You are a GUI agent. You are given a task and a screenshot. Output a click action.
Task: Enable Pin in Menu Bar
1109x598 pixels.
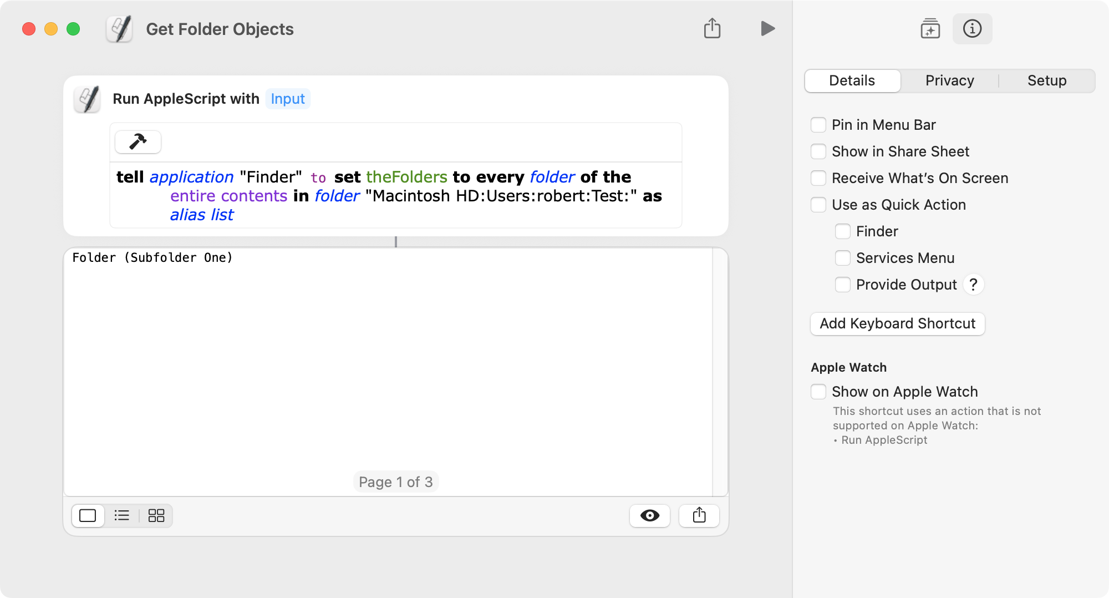click(818, 125)
